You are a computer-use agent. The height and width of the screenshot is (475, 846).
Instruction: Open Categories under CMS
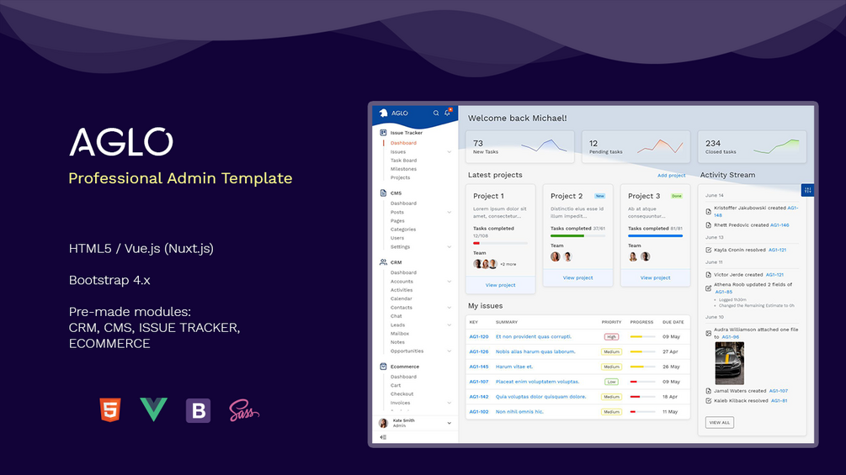coord(403,230)
